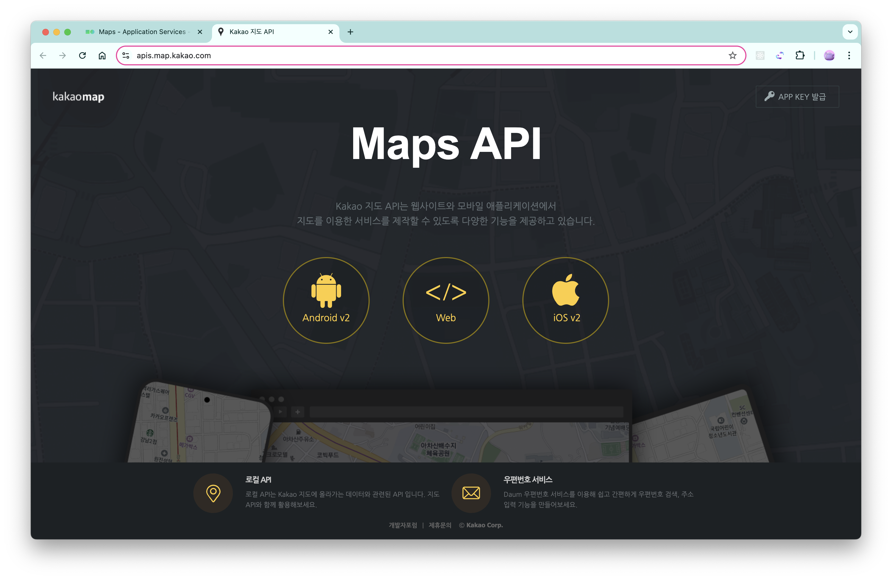Switch to the Maps - Application Services tab
This screenshot has height=580, width=892.
point(142,32)
